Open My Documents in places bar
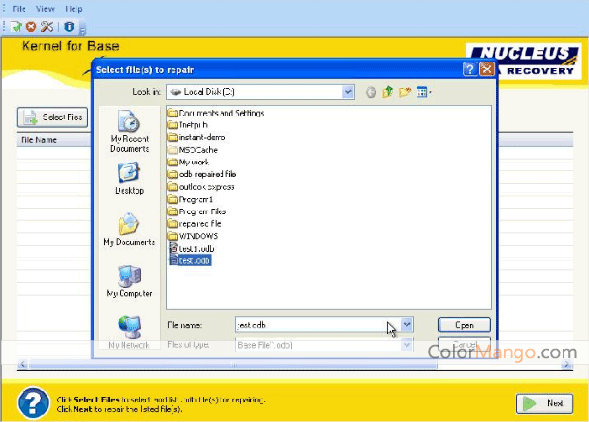 [128, 229]
